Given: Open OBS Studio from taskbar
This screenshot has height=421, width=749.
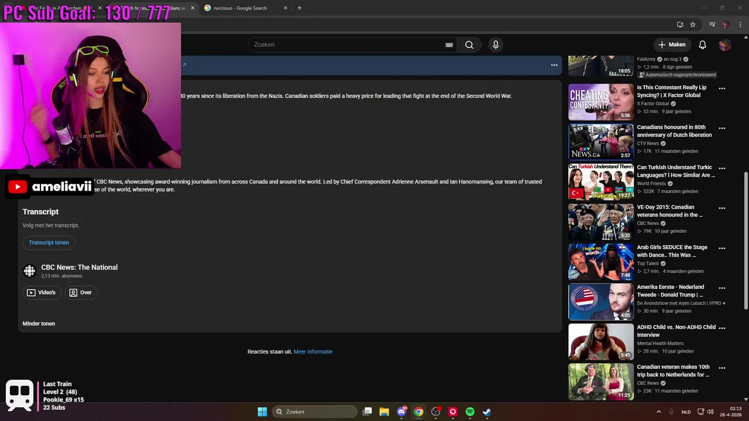Looking at the screenshot, I should click(435, 412).
